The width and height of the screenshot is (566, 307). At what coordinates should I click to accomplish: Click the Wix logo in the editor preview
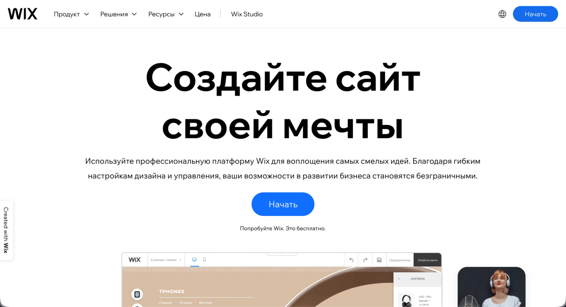pyautogui.click(x=135, y=260)
